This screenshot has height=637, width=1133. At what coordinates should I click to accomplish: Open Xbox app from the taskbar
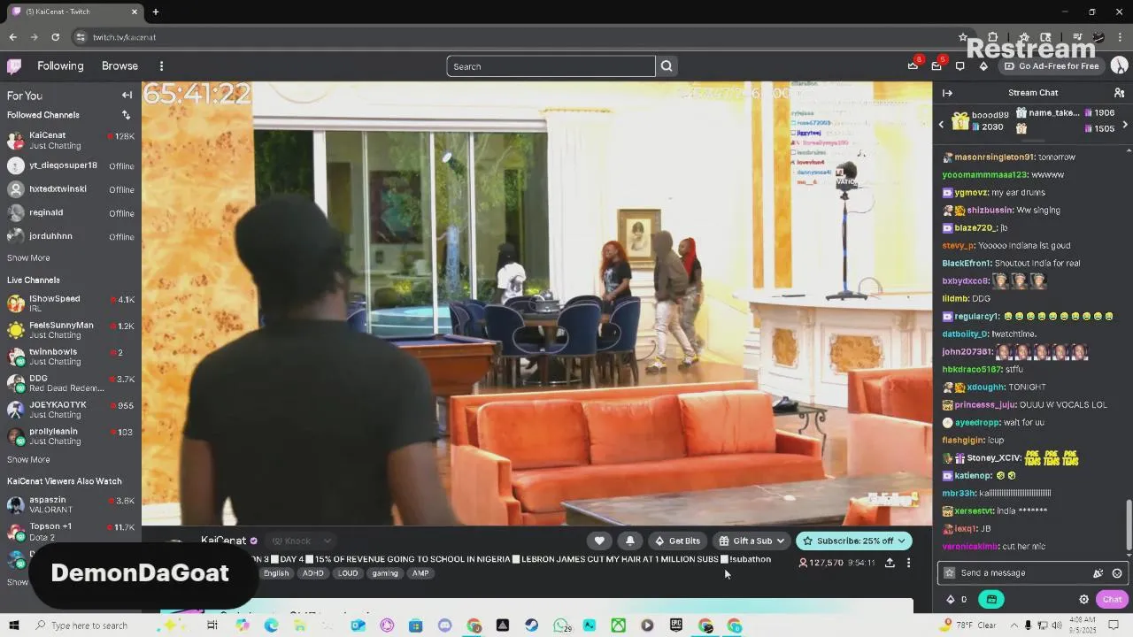coord(618,625)
